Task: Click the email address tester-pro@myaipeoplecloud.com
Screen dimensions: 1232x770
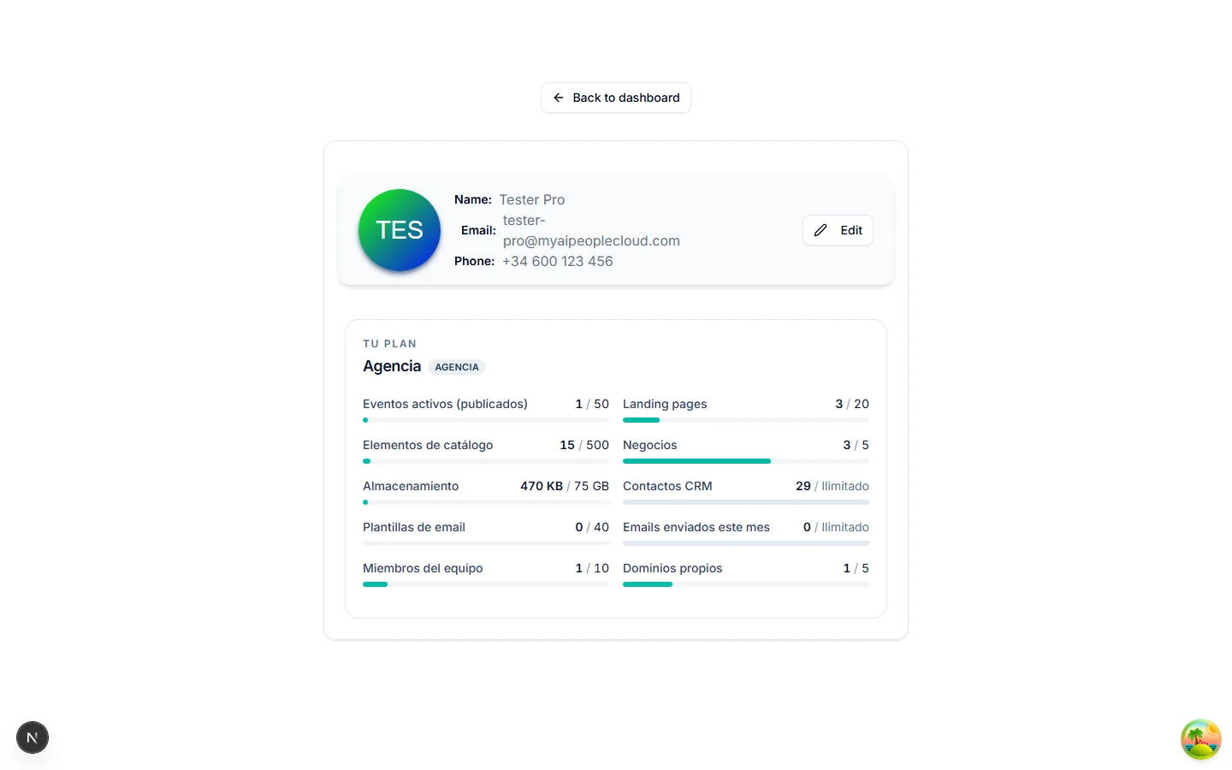Action: pos(591,230)
